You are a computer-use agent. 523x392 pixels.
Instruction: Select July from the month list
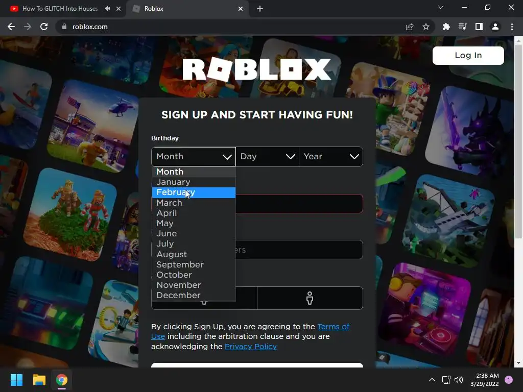click(x=194, y=244)
